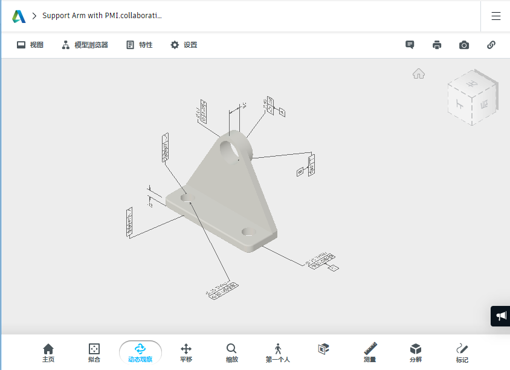
Task: Open the hamburger menu at top right
Action: point(496,16)
